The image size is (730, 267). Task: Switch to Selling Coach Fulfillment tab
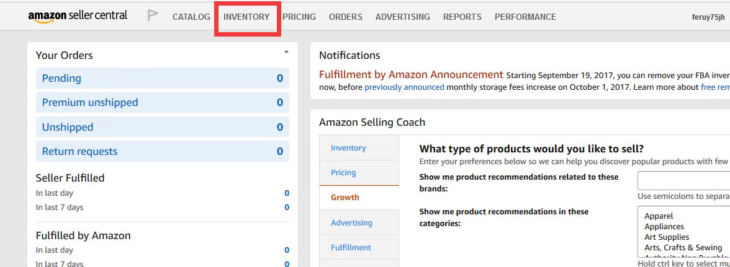click(x=351, y=247)
